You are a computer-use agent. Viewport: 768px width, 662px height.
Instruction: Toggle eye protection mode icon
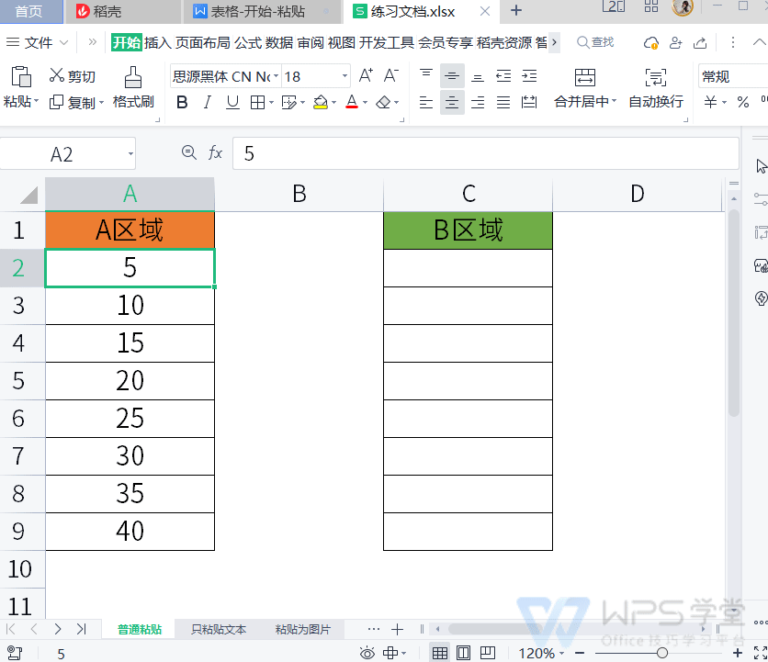[x=367, y=653]
